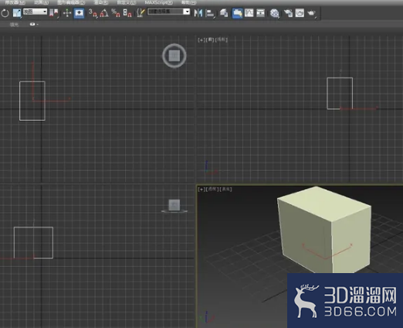Select the Select and Rotate tool

point(5,13)
